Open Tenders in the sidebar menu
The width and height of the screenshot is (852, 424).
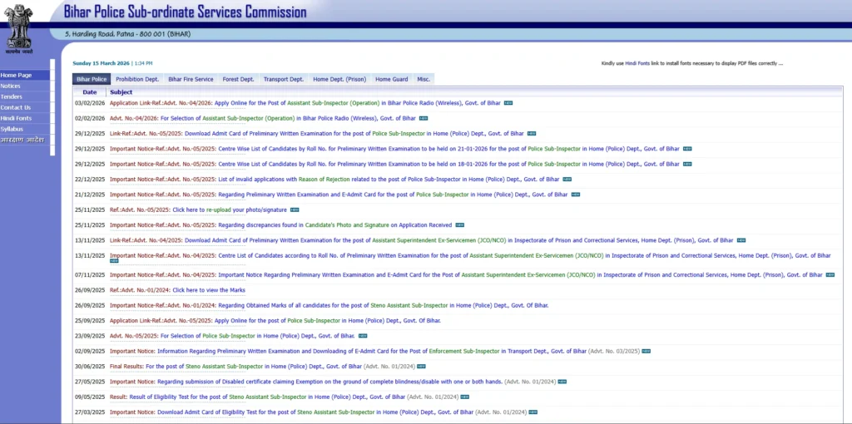(x=25, y=97)
